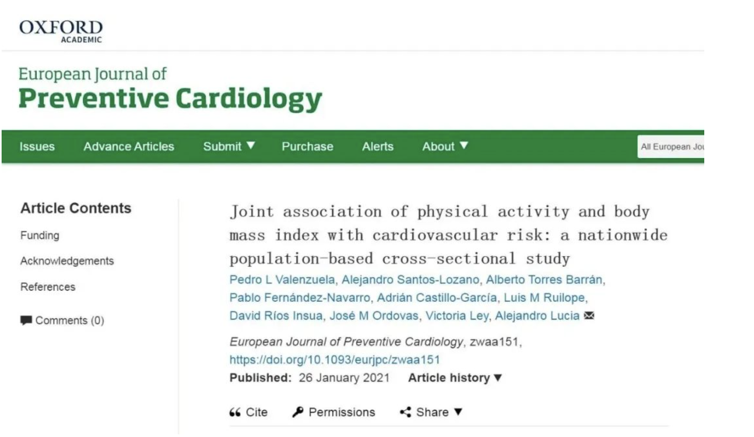
Task: Open the Purchase menu item
Action: pos(307,146)
